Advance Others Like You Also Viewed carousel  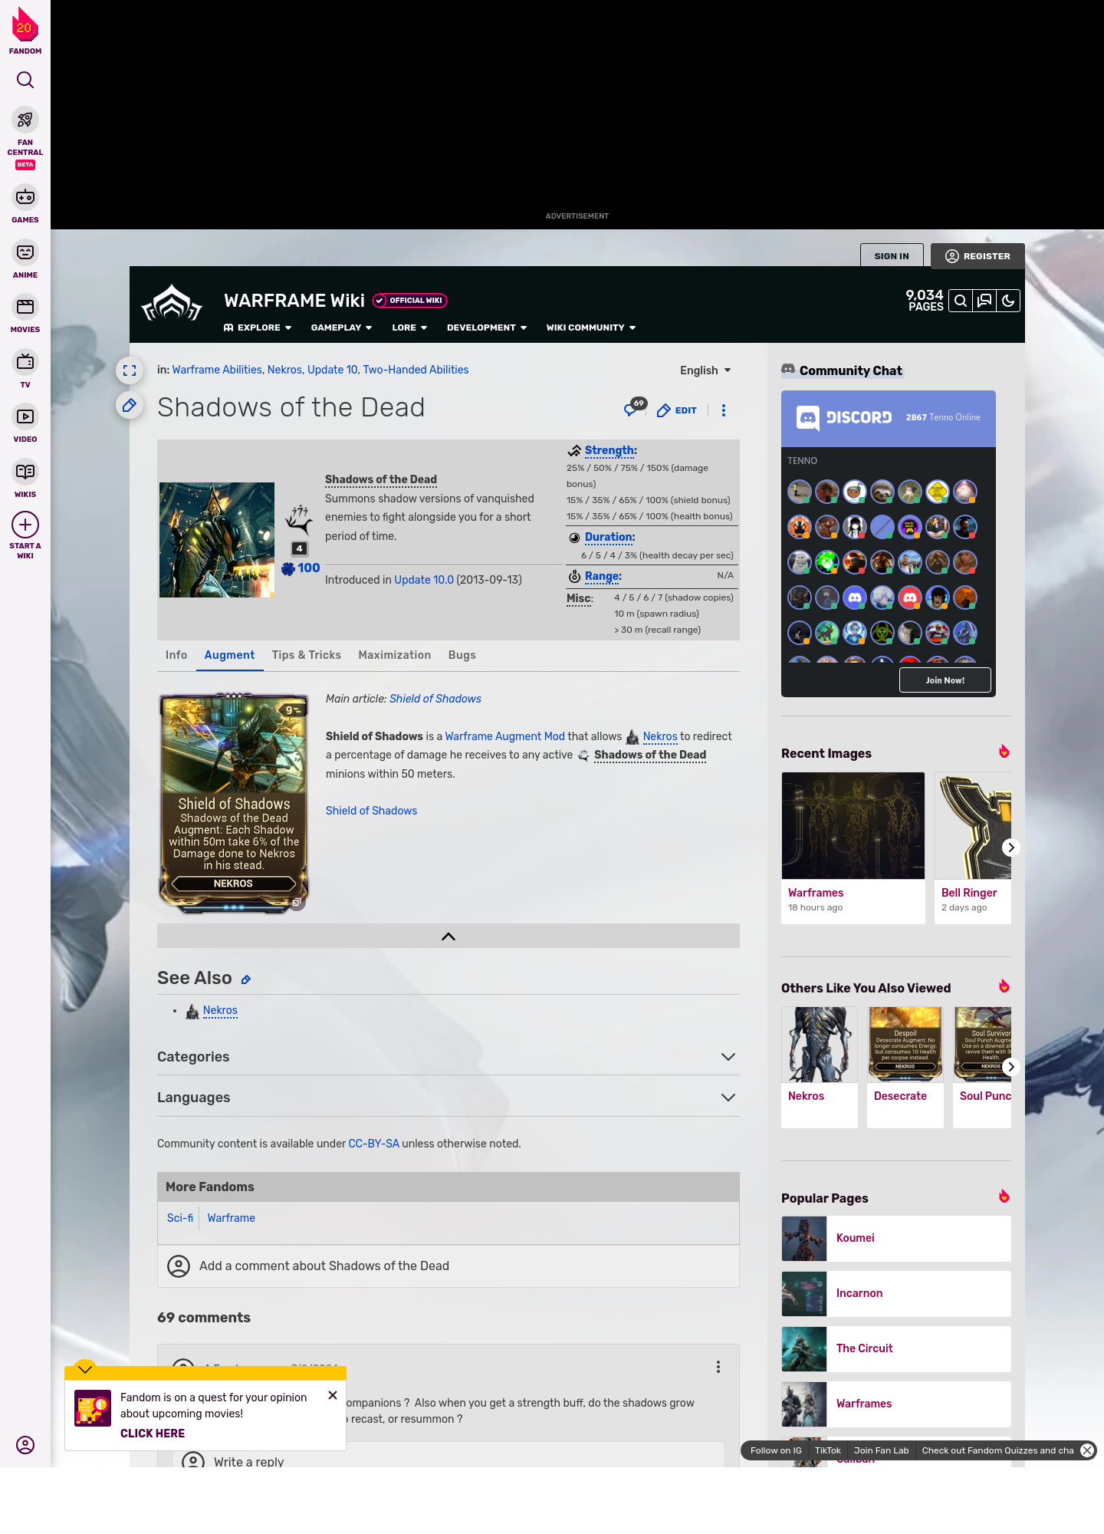[1011, 1067]
